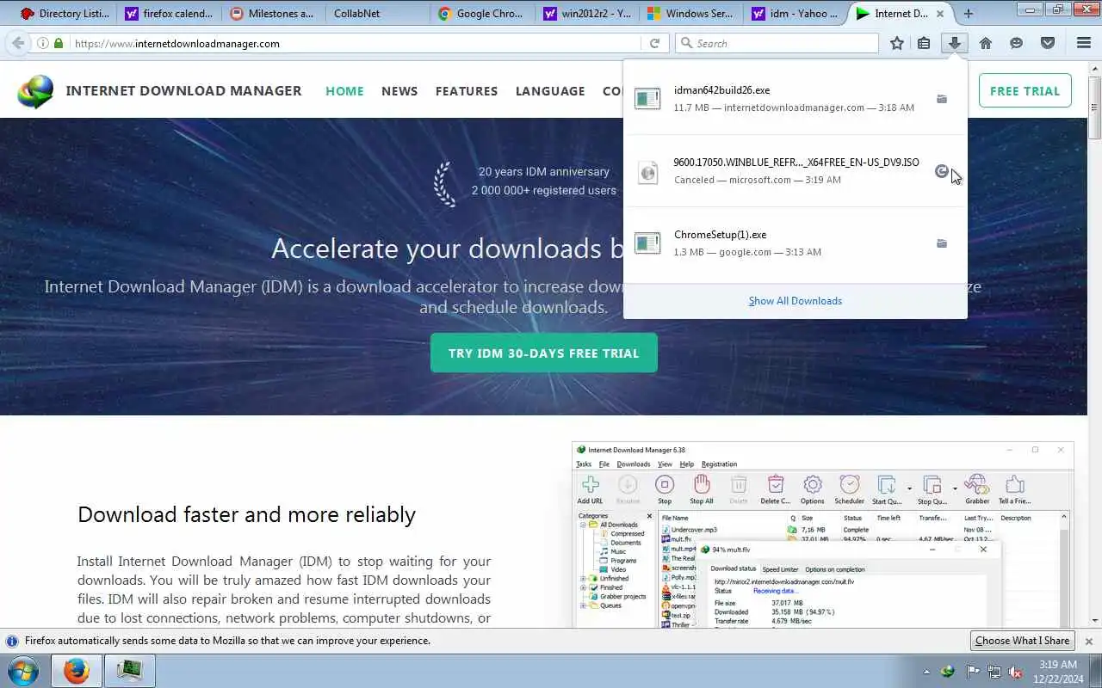Open the idman642build26.exe download entry
Image resolution: width=1102 pixels, height=688 pixels.
pos(796,99)
